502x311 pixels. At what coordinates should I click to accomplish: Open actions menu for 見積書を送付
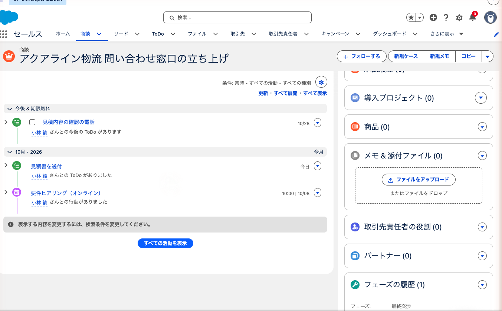pyautogui.click(x=318, y=166)
